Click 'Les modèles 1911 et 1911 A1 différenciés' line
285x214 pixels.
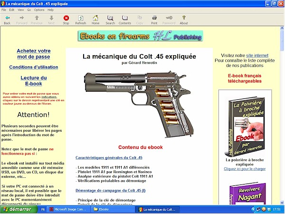click(x=114, y=167)
